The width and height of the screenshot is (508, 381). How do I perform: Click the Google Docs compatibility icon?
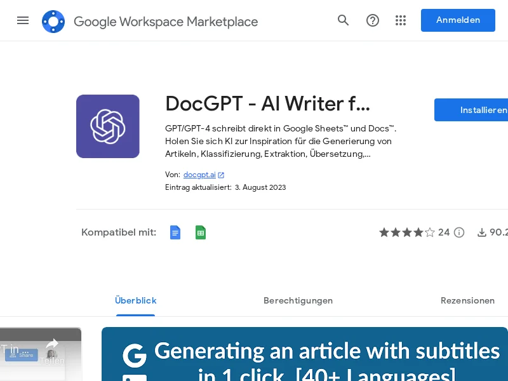click(x=175, y=232)
